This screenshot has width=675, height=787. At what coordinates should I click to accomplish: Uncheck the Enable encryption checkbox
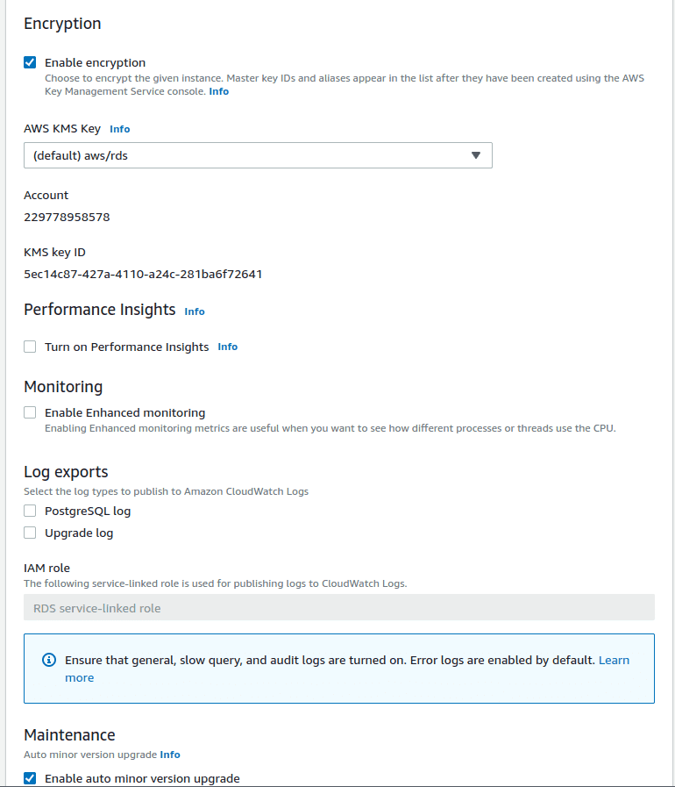30,62
